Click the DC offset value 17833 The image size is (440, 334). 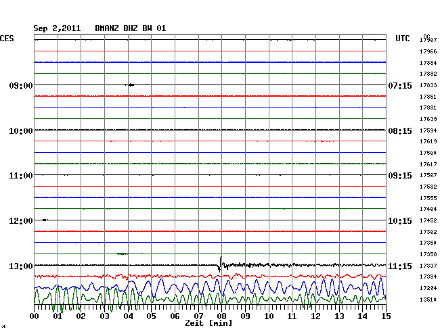[x=428, y=85]
